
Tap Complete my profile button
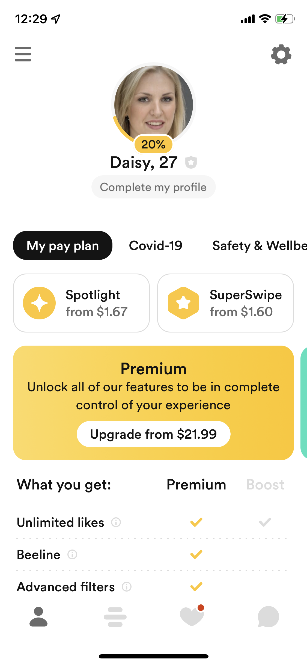pyautogui.click(x=153, y=187)
